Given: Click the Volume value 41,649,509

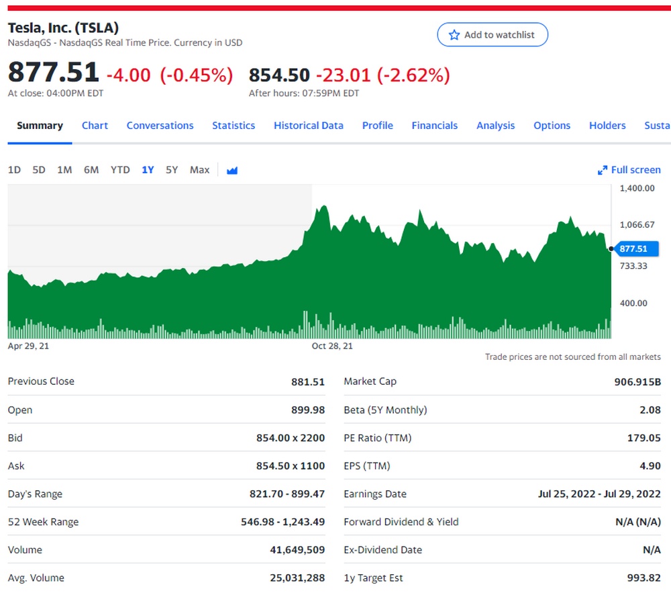Looking at the screenshot, I should tap(297, 550).
